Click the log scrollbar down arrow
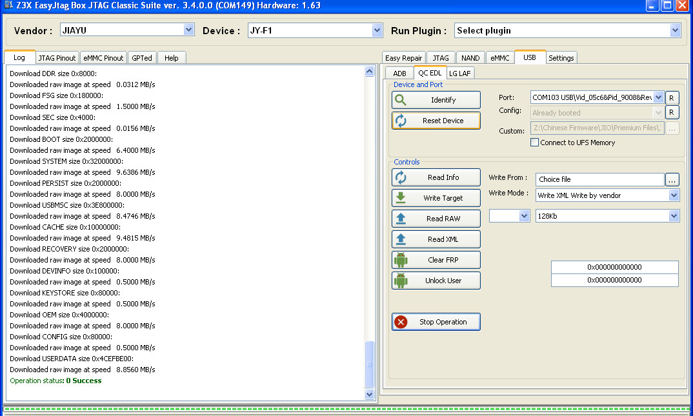 click(370, 394)
